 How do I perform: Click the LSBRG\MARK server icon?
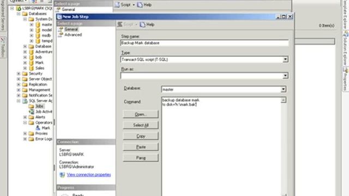(x=19, y=9)
